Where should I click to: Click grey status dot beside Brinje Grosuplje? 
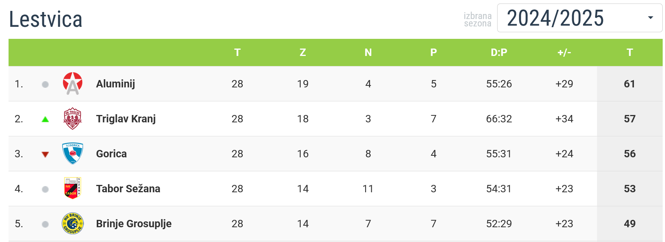pos(45,224)
